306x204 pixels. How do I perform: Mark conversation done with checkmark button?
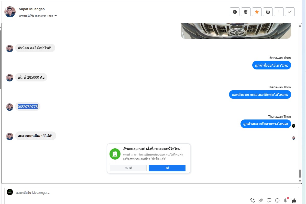(290, 12)
